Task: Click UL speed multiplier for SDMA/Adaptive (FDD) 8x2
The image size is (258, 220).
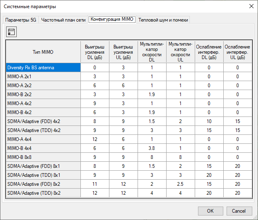Action: pyautogui.click(x=180, y=184)
